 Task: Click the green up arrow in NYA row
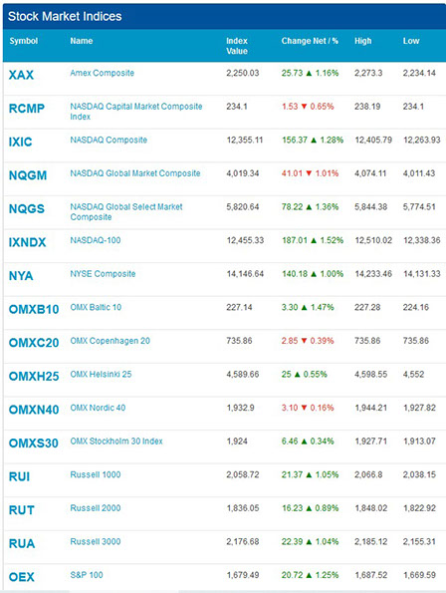314,274
